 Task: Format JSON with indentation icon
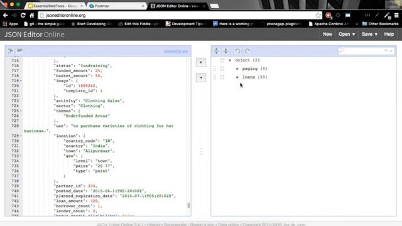[x=10, y=51]
